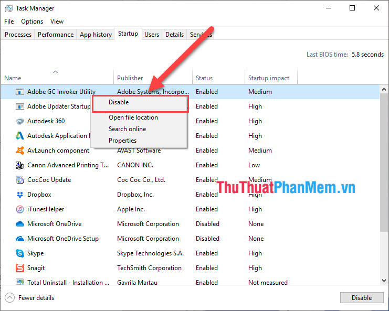
Task: Open the File menu
Action: pyautogui.click(x=9, y=22)
